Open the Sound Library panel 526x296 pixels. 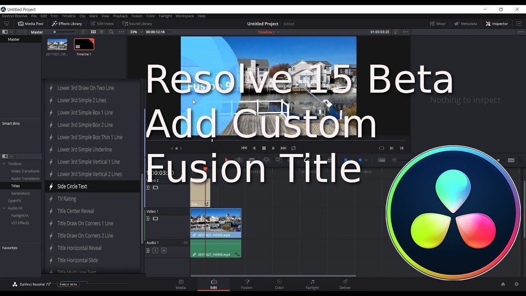(137, 24)
